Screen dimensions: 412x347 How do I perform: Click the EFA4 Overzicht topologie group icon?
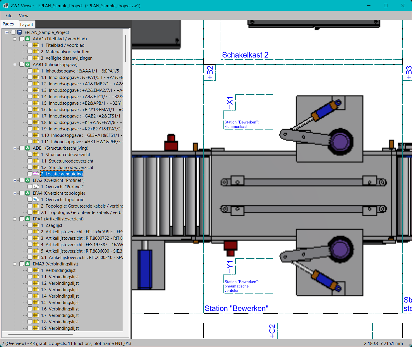click(x=28, y=193)
